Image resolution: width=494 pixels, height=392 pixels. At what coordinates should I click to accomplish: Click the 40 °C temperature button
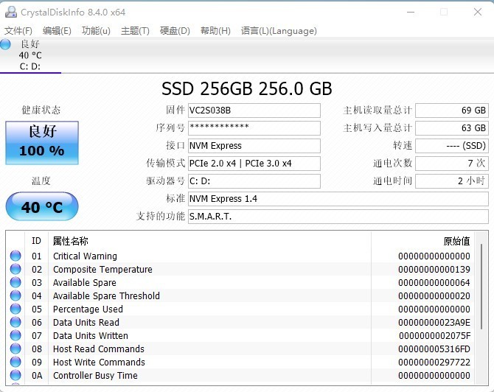coord(42,206)
